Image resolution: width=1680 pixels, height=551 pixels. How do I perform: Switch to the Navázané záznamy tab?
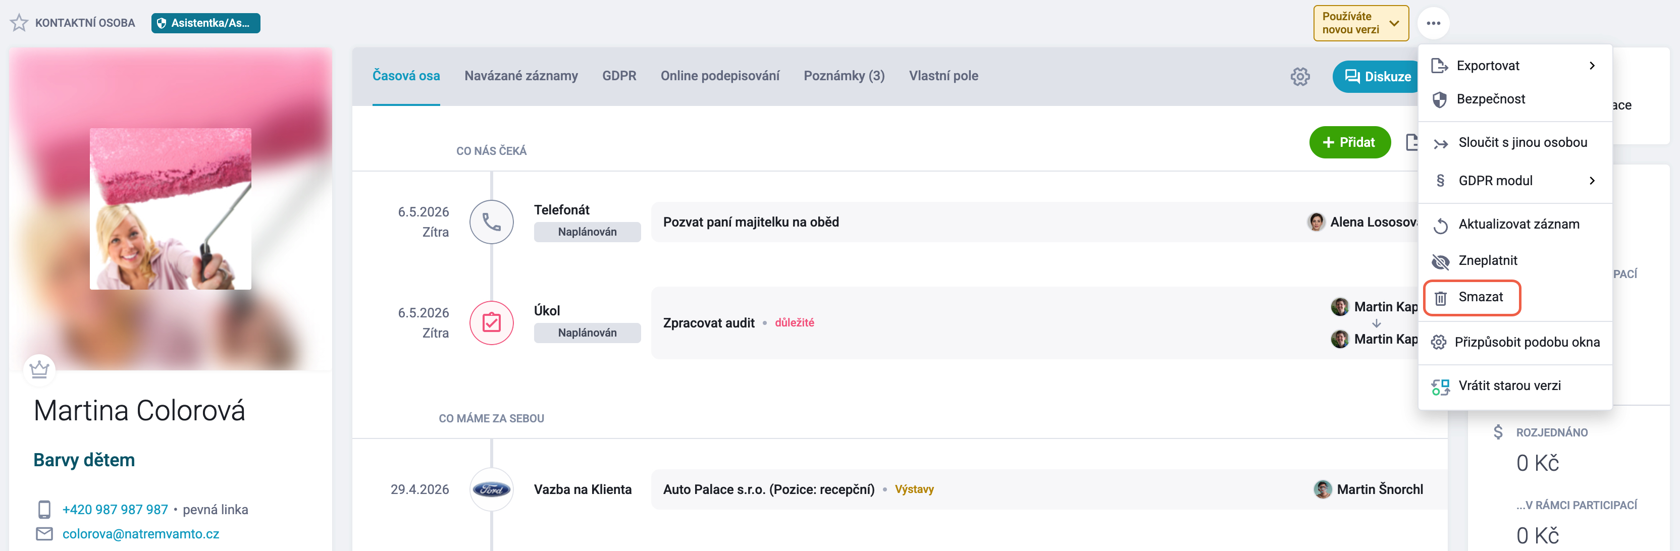tap(520, 76)
